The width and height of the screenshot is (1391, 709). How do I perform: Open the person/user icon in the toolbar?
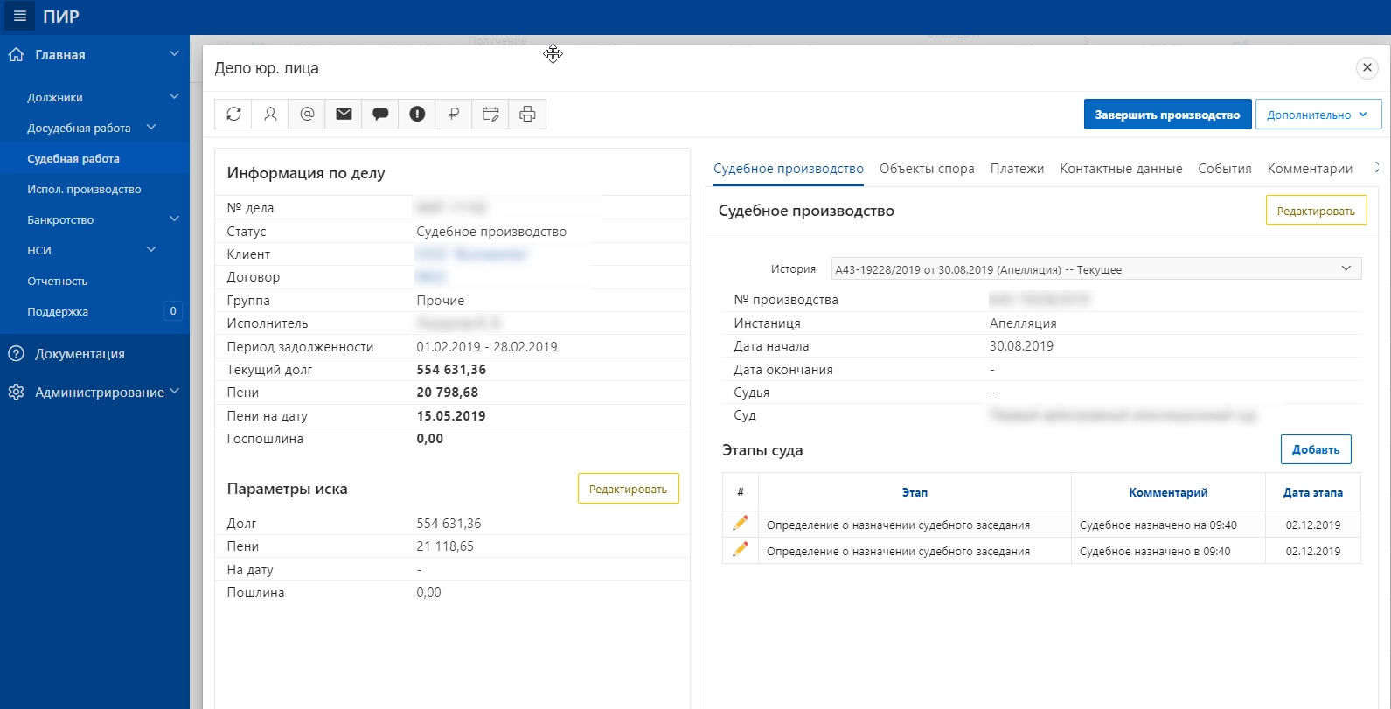(x=270, y=114)
